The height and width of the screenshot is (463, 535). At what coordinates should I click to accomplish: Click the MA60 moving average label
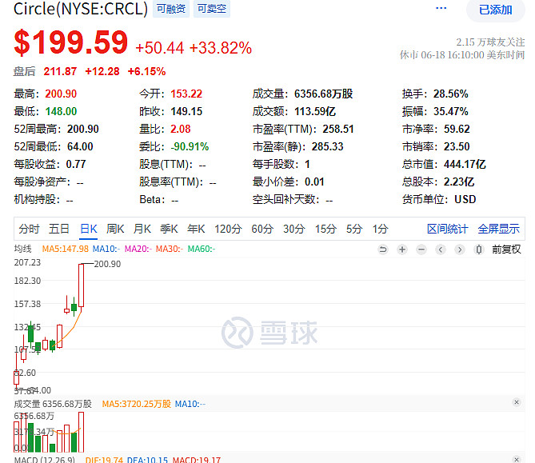click(202, 249)
